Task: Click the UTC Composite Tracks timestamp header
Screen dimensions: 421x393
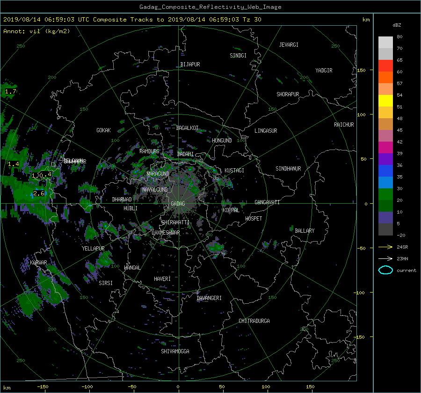Action: 132,20
